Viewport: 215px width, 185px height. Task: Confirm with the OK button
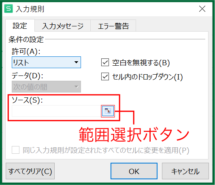(134, 171)
